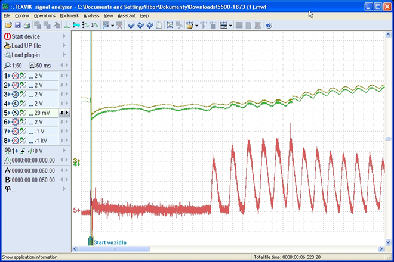Save the file using the floppy disk icon

point(17,26)
